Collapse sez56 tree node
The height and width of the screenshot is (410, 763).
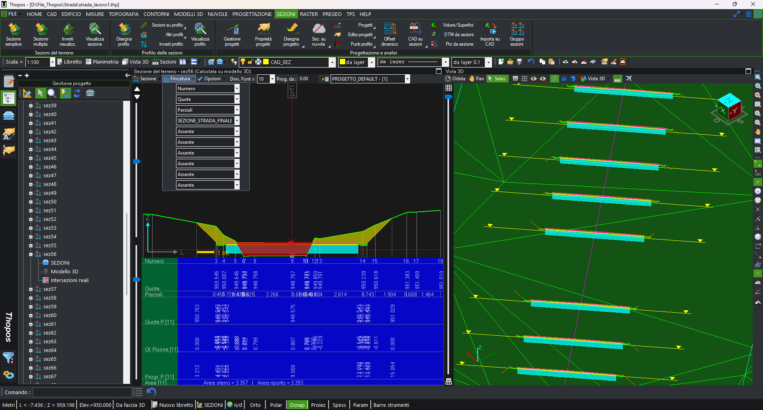click(x=31, y=254)
